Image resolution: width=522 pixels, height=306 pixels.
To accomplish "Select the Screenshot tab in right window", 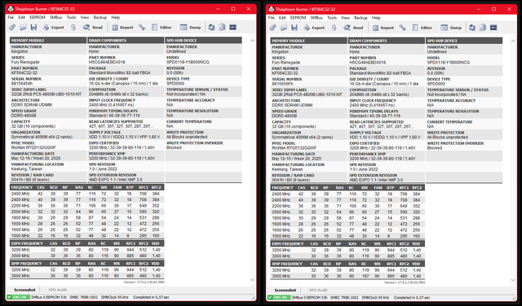I will coord(285,290).
